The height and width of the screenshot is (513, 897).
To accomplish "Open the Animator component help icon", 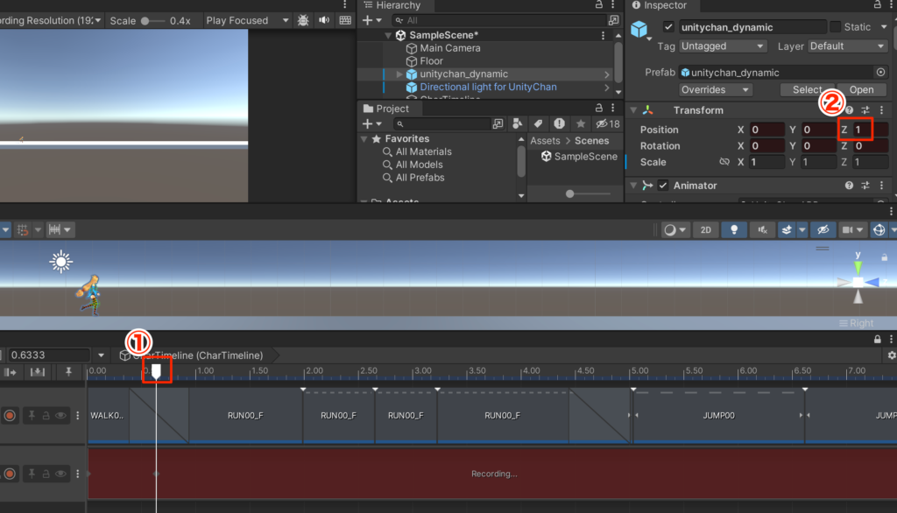I will tap(849, 186).
